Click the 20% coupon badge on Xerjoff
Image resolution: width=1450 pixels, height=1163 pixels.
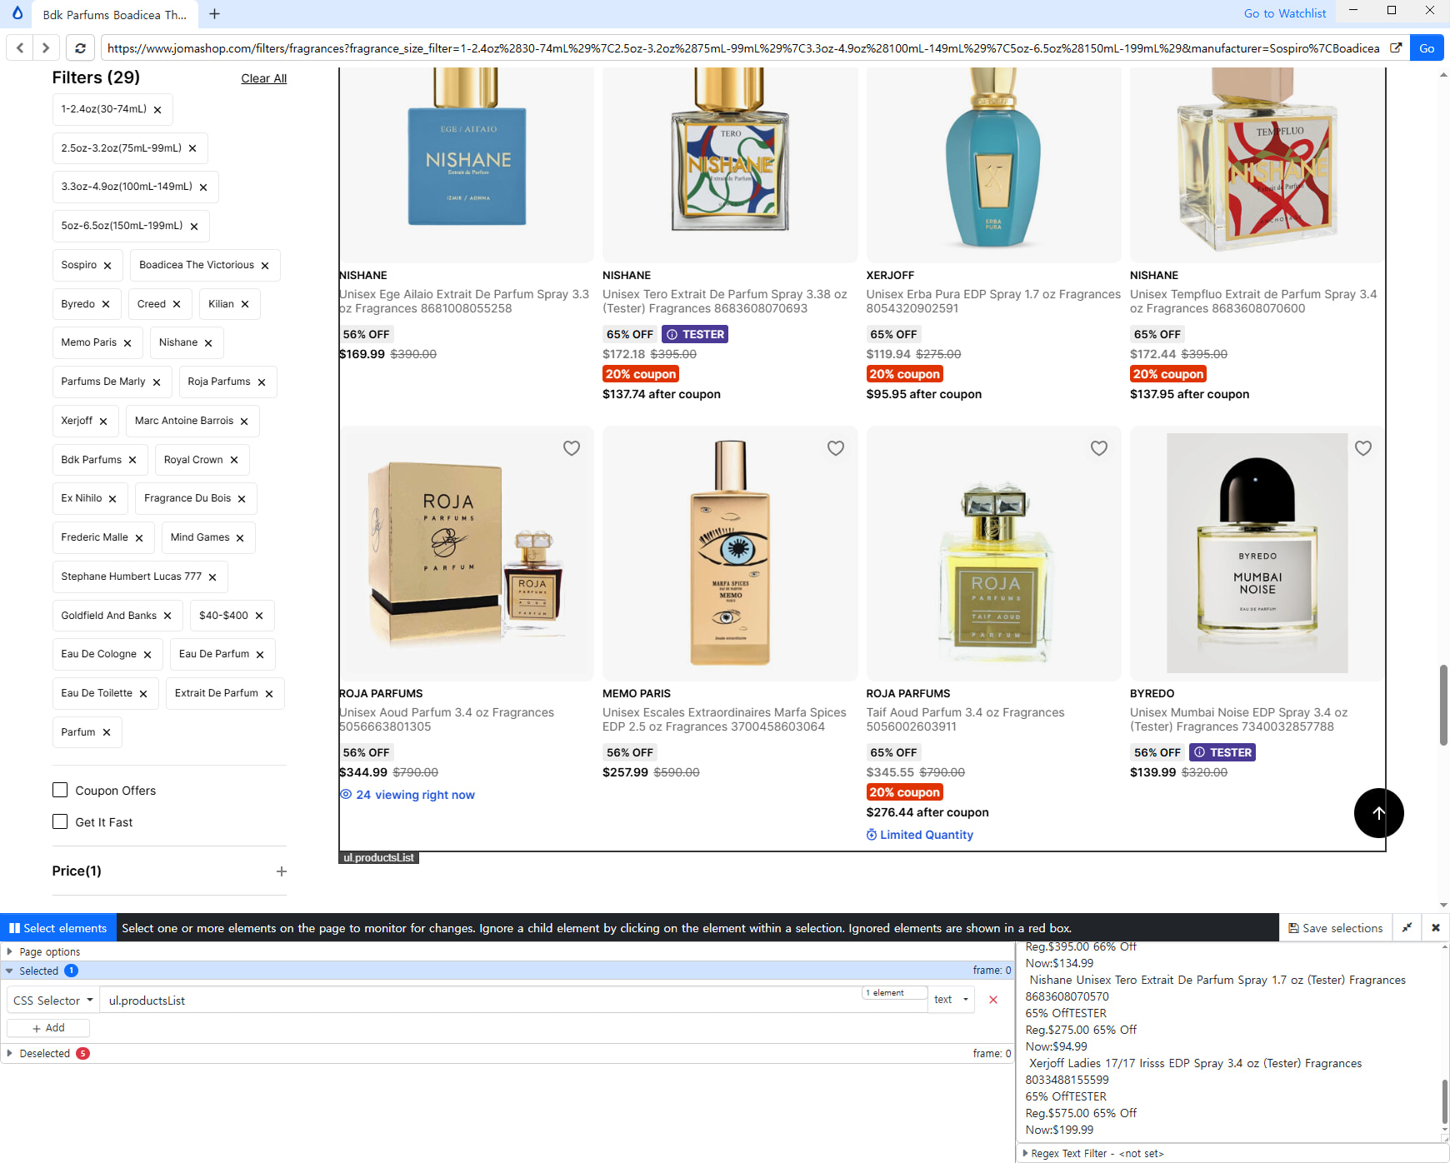pyautogui.click(x=905, y=375)
